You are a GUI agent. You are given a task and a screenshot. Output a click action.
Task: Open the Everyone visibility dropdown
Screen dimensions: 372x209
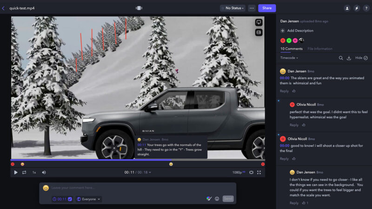point(89,199)
